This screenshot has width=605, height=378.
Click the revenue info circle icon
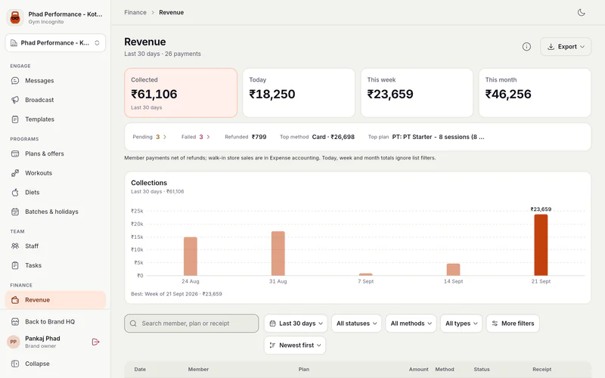[526, 47]
